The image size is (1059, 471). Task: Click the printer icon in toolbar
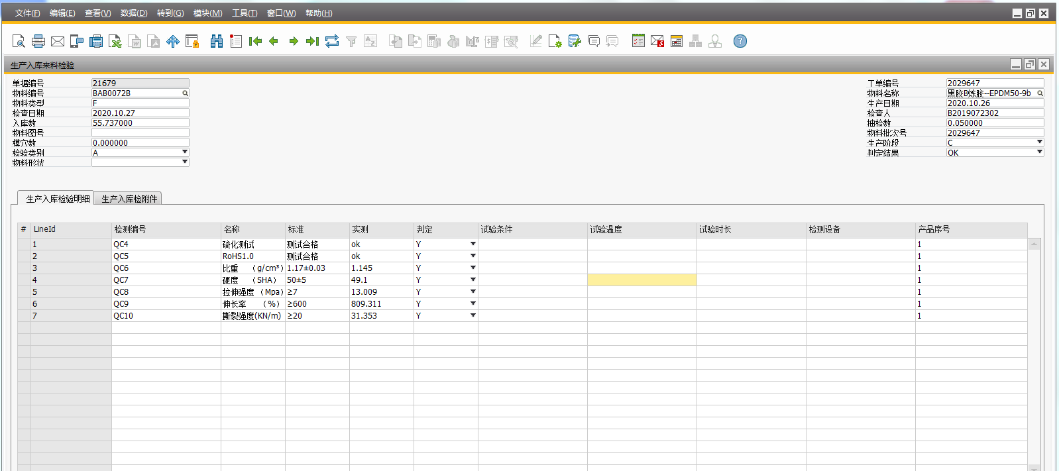pyautogui.click(x=38, y=41)
